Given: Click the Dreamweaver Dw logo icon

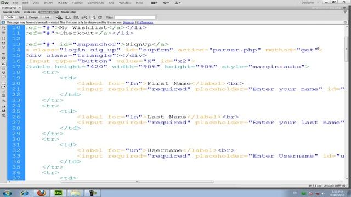Looking at the screenshot, I should (5, 3).
